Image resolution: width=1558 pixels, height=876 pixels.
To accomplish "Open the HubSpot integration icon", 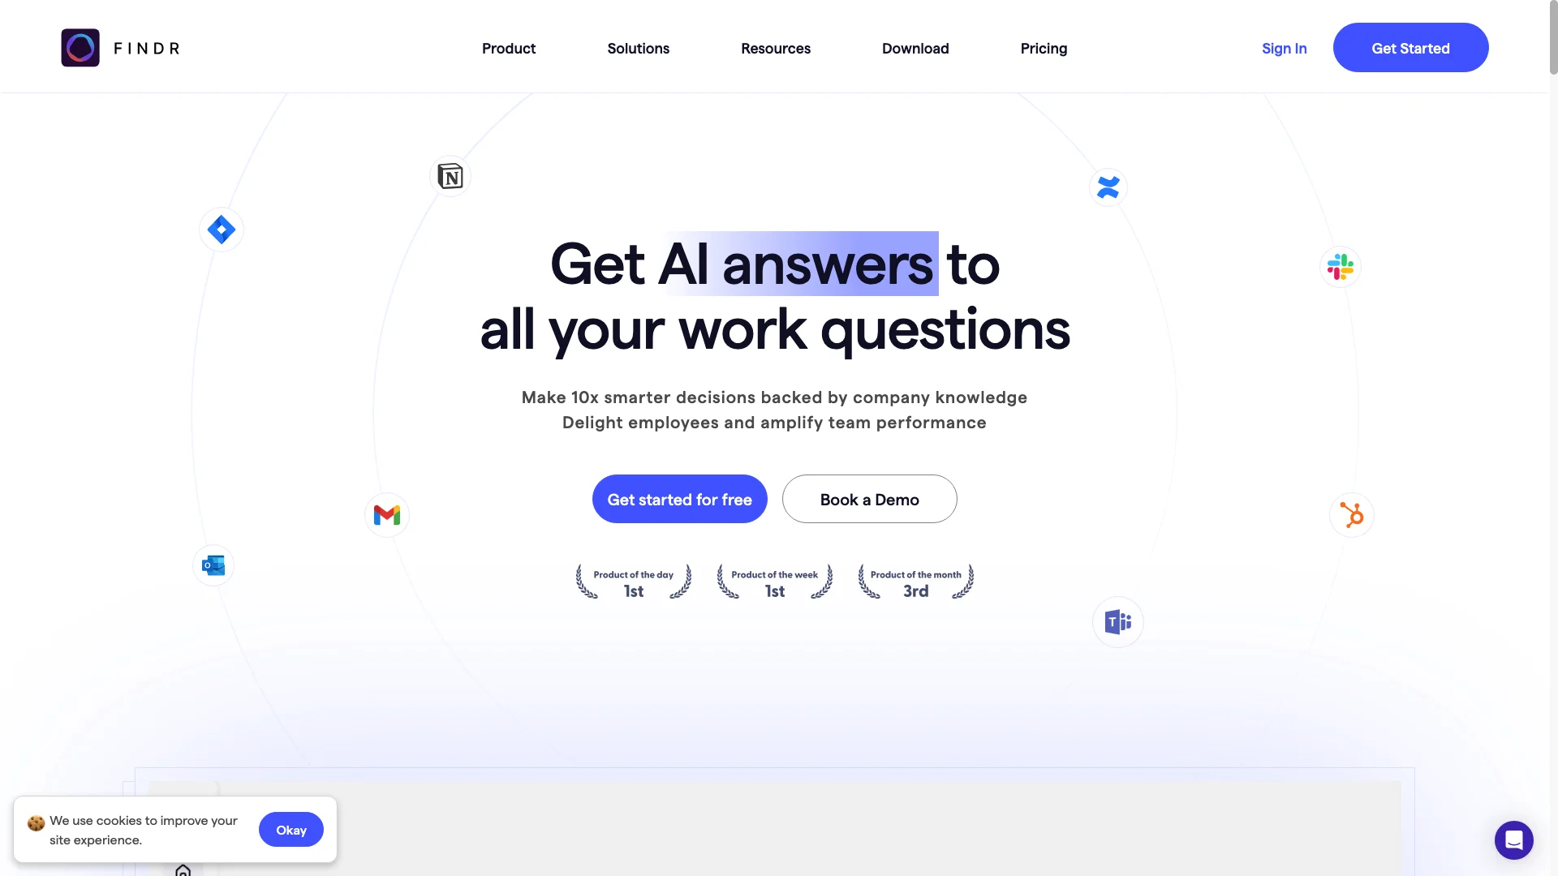I will click(1353, 514).
